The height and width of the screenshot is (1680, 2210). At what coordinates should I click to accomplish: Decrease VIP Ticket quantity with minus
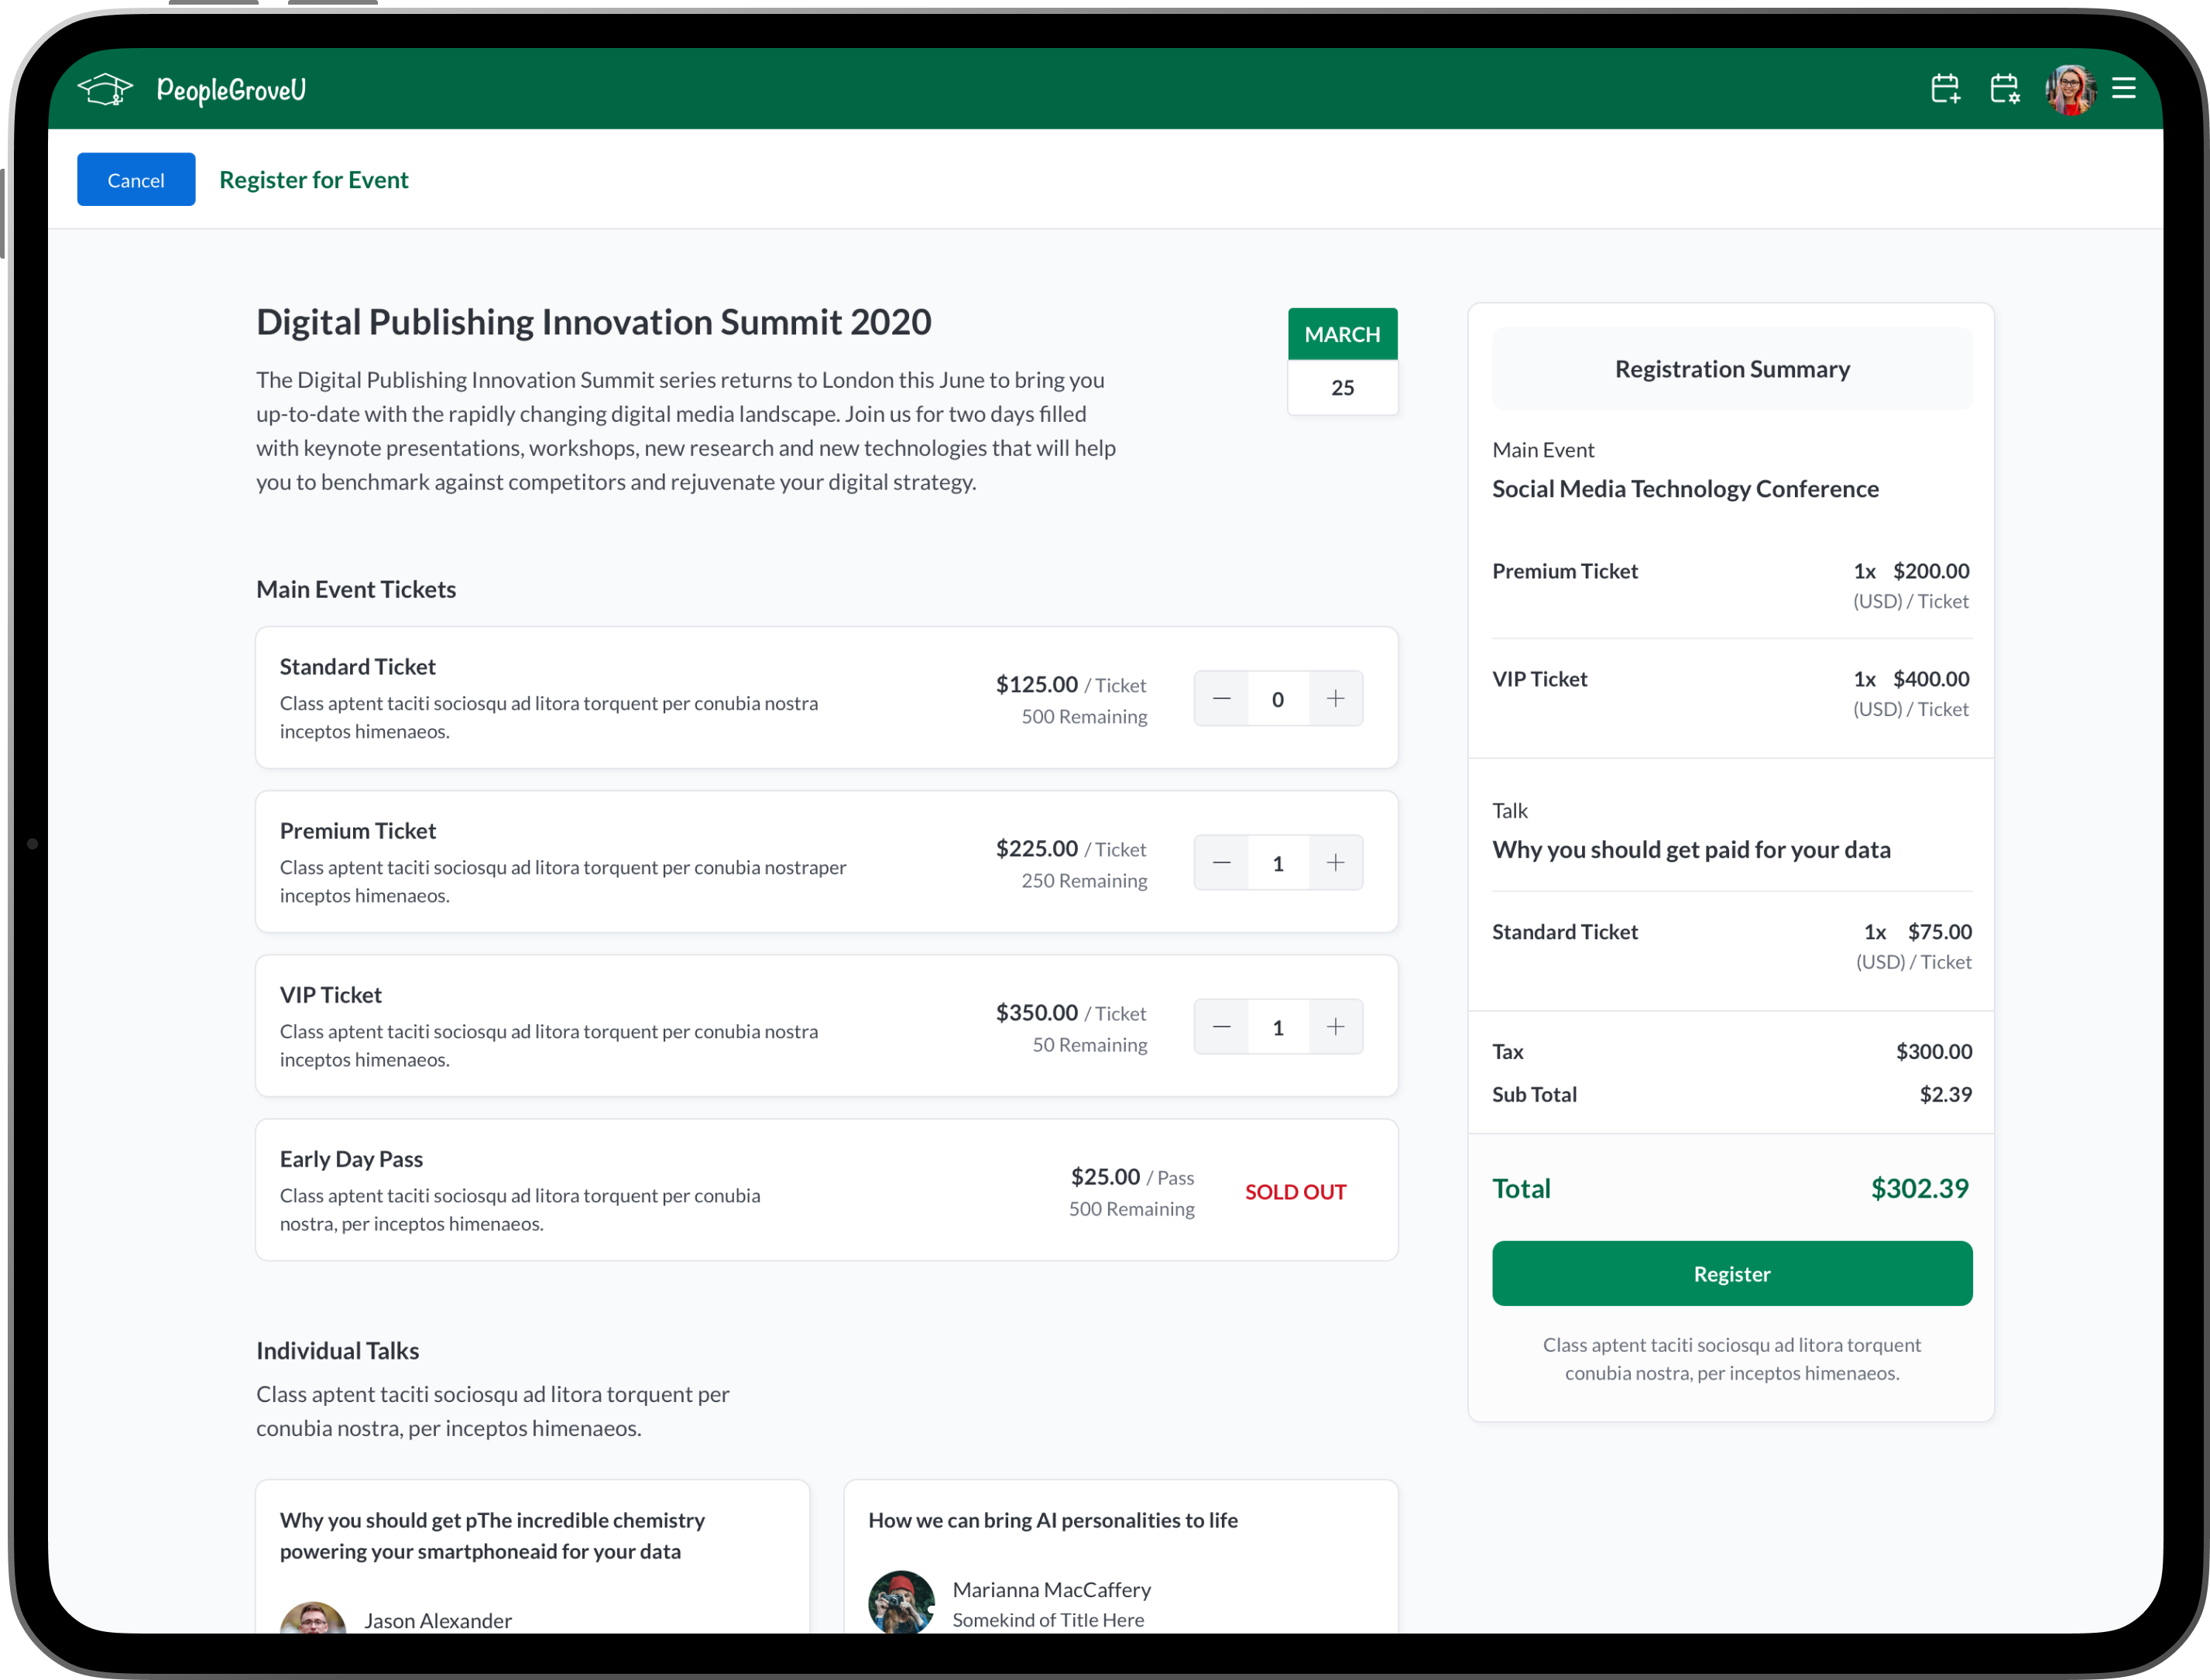click(x=1221, y=1027)
